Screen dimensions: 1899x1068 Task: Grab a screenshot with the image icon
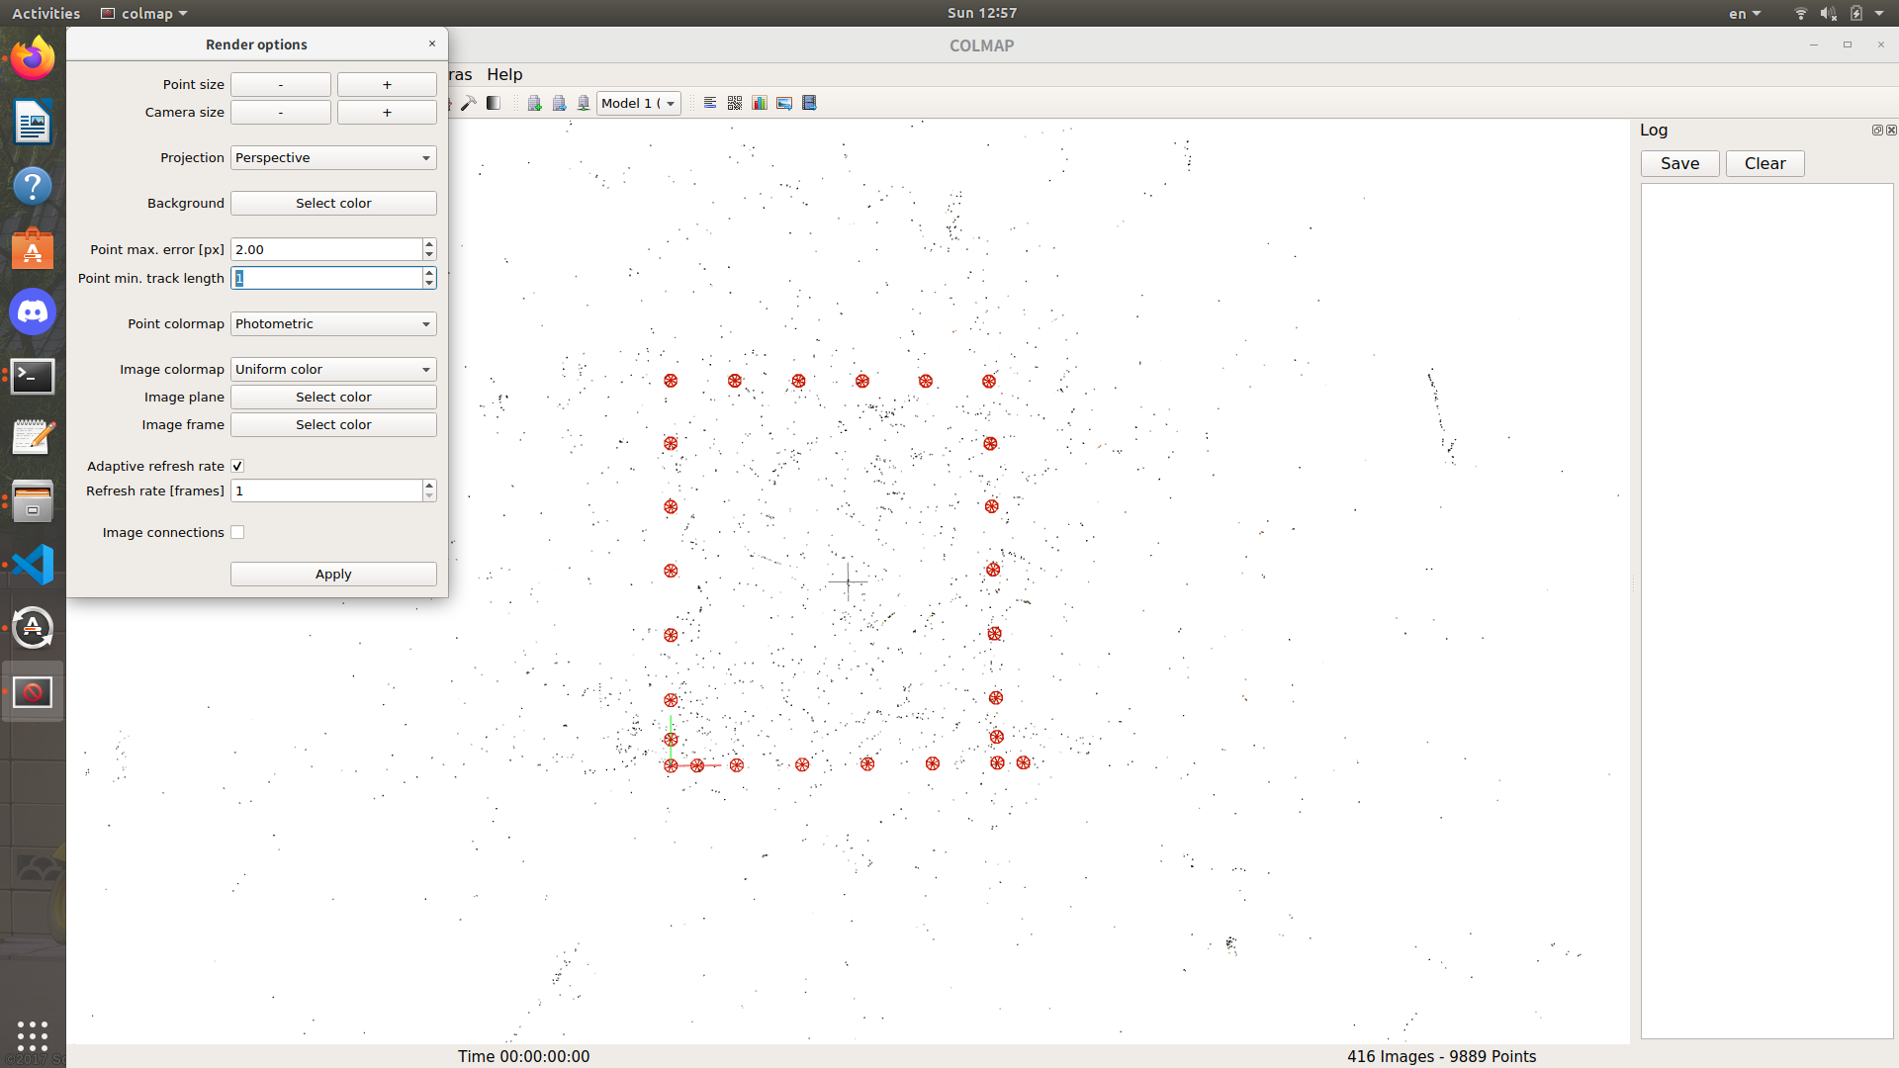[x=784, y=102]
